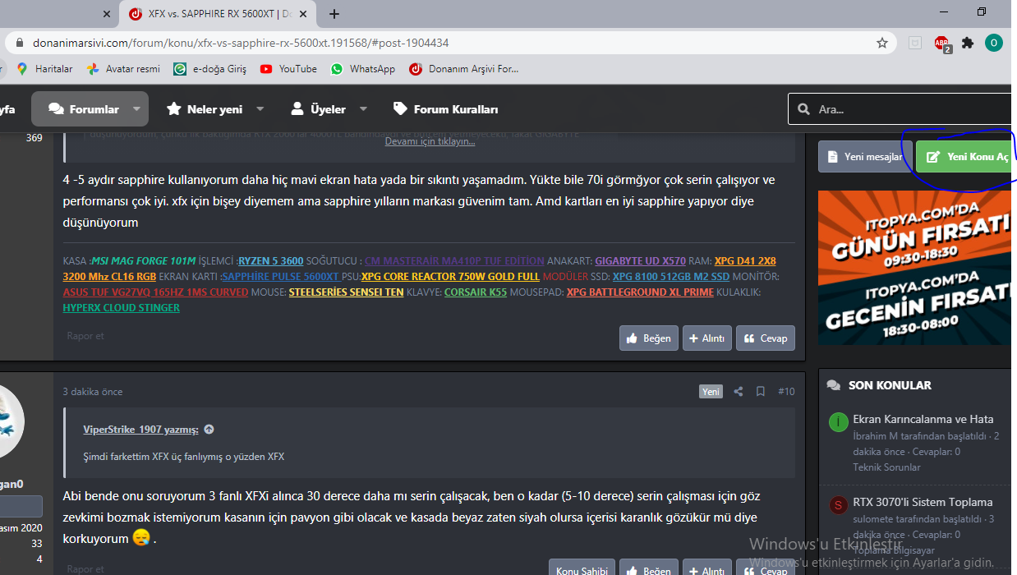Click the share icon on post #10
The image size is (1017, 575).
pyautogui.click(x=738, y=392)
